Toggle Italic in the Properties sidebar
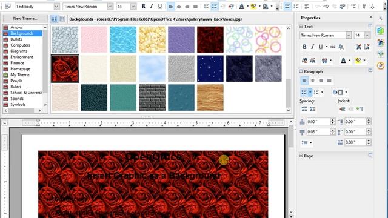 pos(313,47)
